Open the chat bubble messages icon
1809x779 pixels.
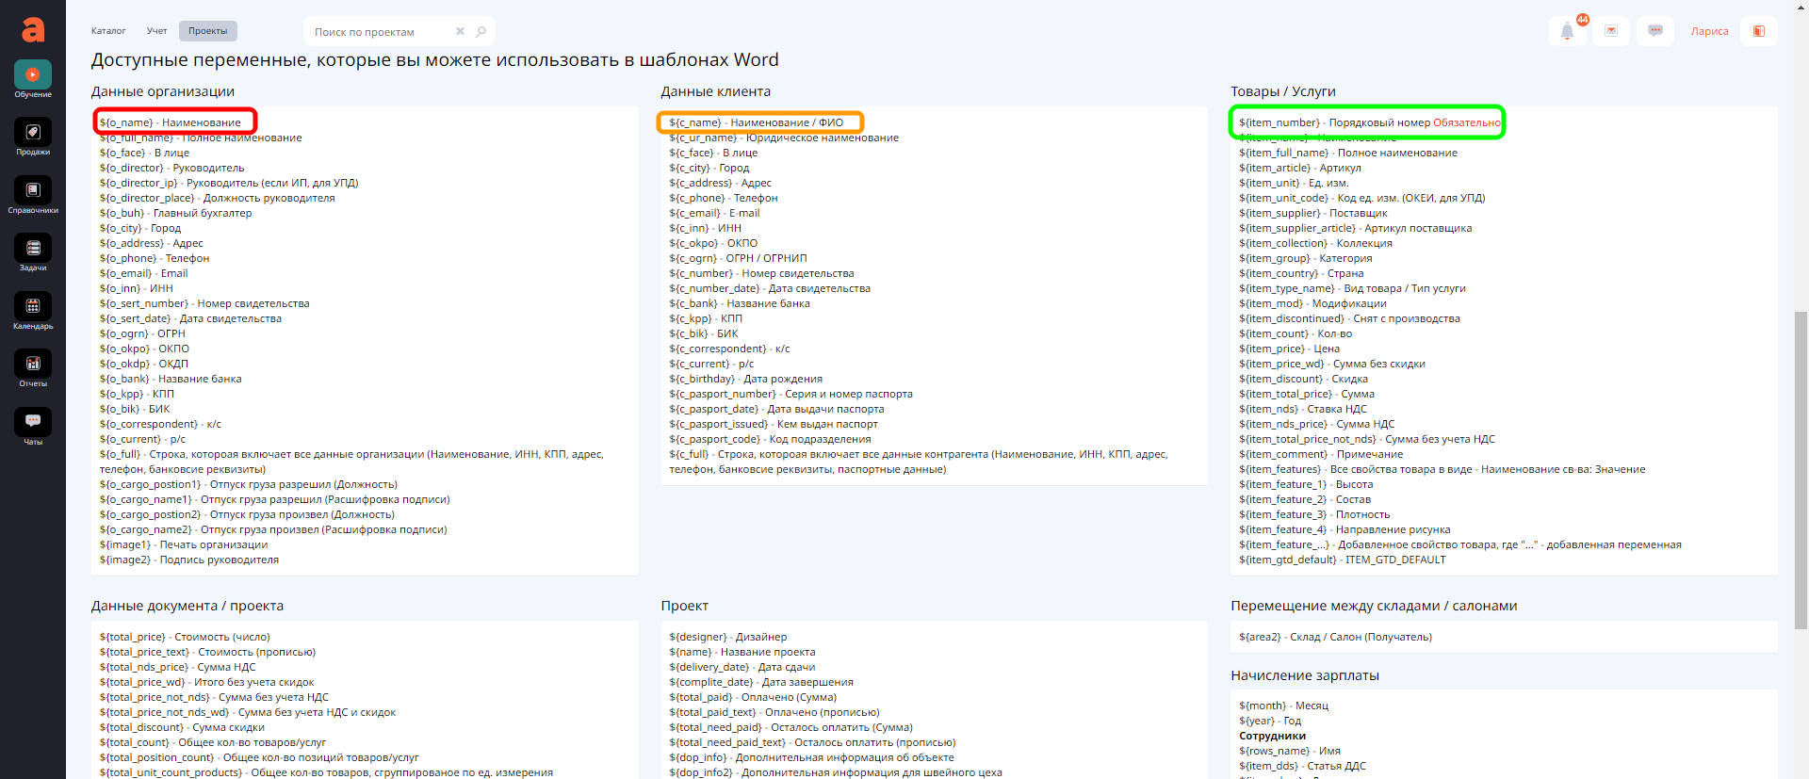click(x=1655, y=31)
